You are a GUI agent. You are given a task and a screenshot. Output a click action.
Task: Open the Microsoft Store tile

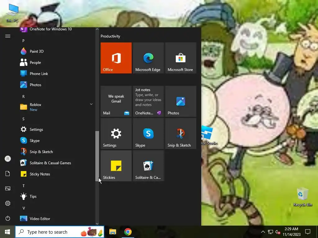[181, 58]
